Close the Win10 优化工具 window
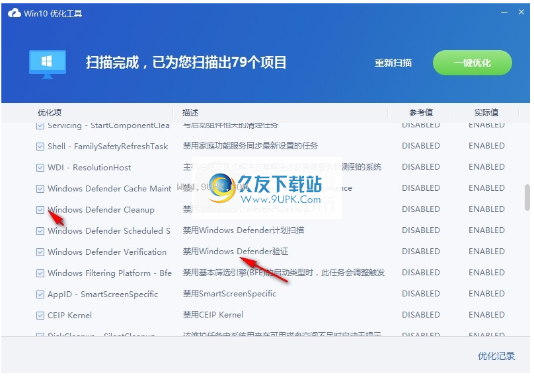 point(521,12)
